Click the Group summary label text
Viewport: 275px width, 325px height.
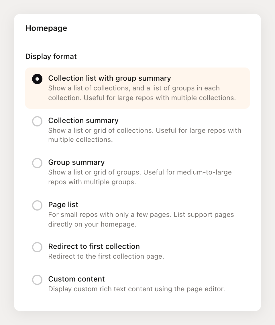point(76,162)
